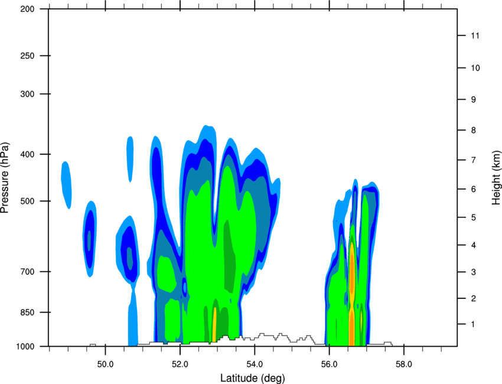The width and height of the screenshot is (502, 384).
Task: Click the 8 km height tick label
Action: click(474, 131)
